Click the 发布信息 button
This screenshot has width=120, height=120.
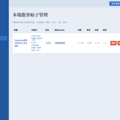point(115,4)
